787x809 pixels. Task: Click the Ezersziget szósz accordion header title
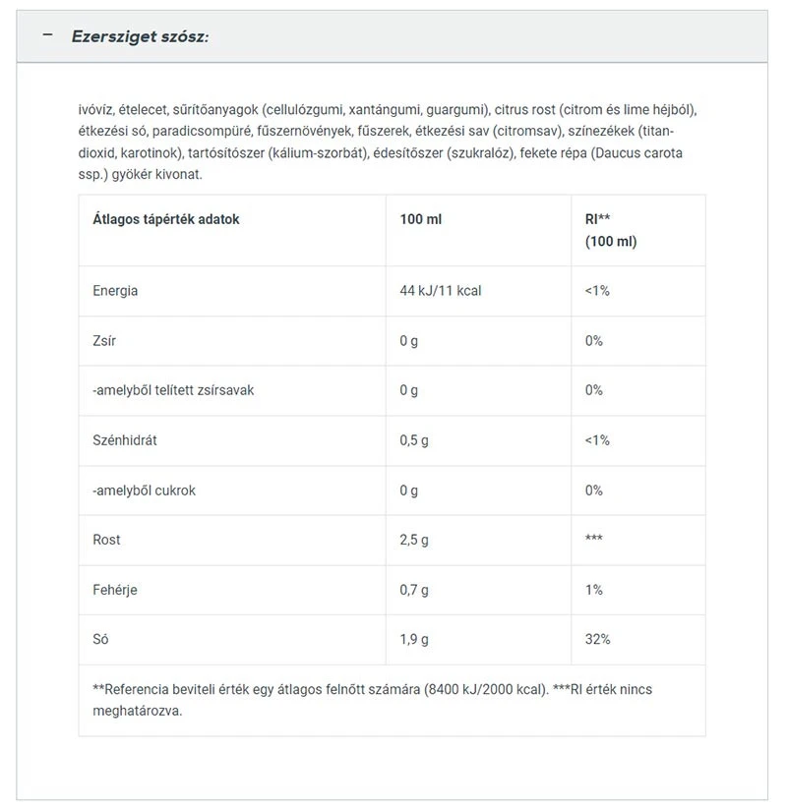point(140,36)
